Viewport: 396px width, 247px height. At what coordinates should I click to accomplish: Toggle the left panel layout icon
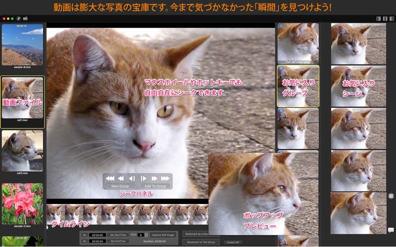[378, 19]
